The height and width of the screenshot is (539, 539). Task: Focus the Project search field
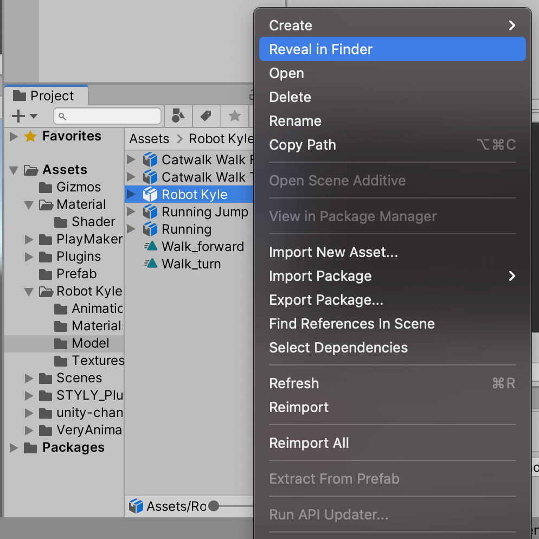(x=107, y=116)
